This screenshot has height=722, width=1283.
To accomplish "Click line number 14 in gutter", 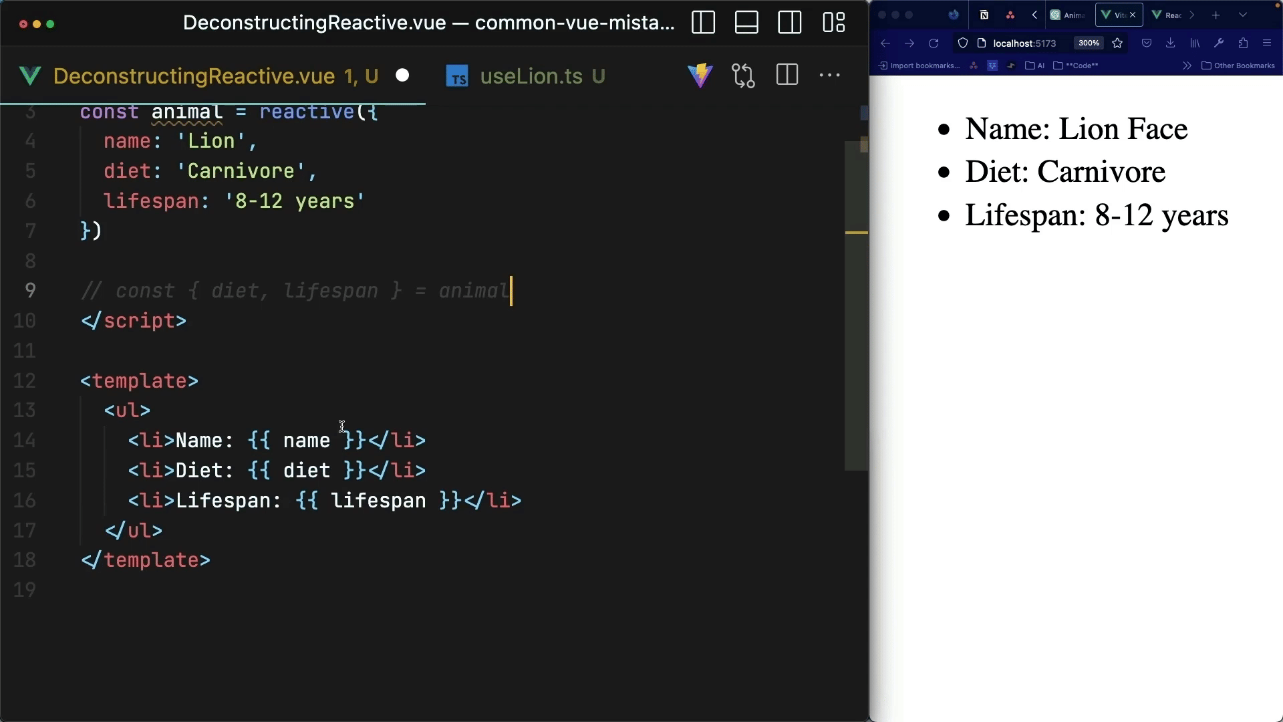I will [25, 441].
